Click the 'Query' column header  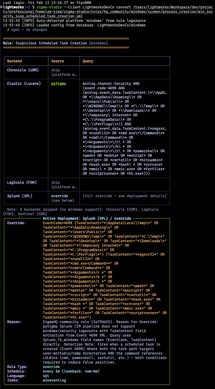coord(88,61)
